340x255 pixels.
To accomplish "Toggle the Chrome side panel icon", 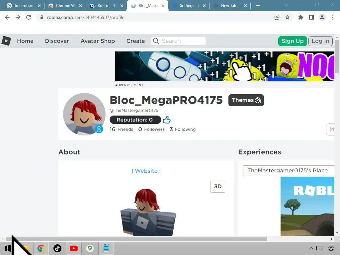I will coord(311,17).
